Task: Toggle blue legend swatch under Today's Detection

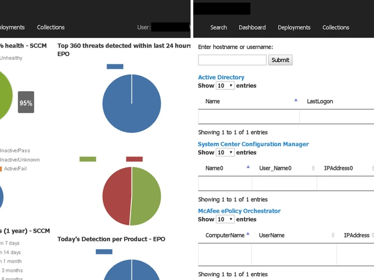Action: (x=104, y=252)
